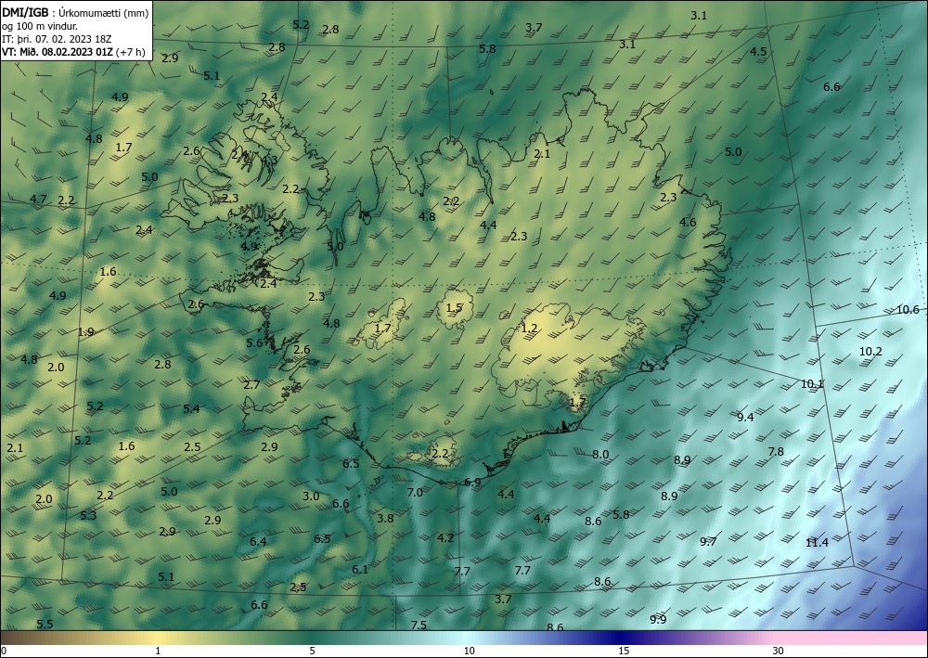Image resolution: width=928 pixels, height=658 pixels.
Task: Click the colour scale tick label 5
Action: click(x=312, y=651)
